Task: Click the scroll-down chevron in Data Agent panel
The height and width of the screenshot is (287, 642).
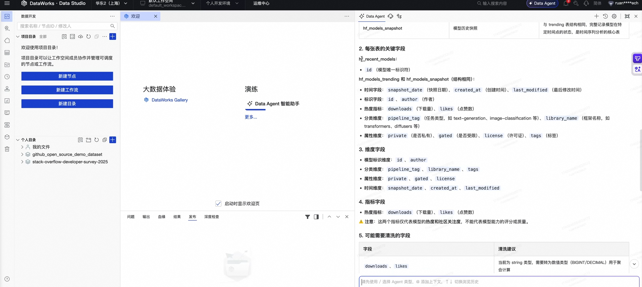Action: coord(634,264)
